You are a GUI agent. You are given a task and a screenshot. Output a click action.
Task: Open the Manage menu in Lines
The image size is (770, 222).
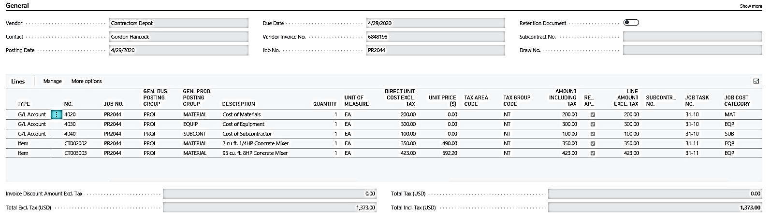tap(52, 81)
